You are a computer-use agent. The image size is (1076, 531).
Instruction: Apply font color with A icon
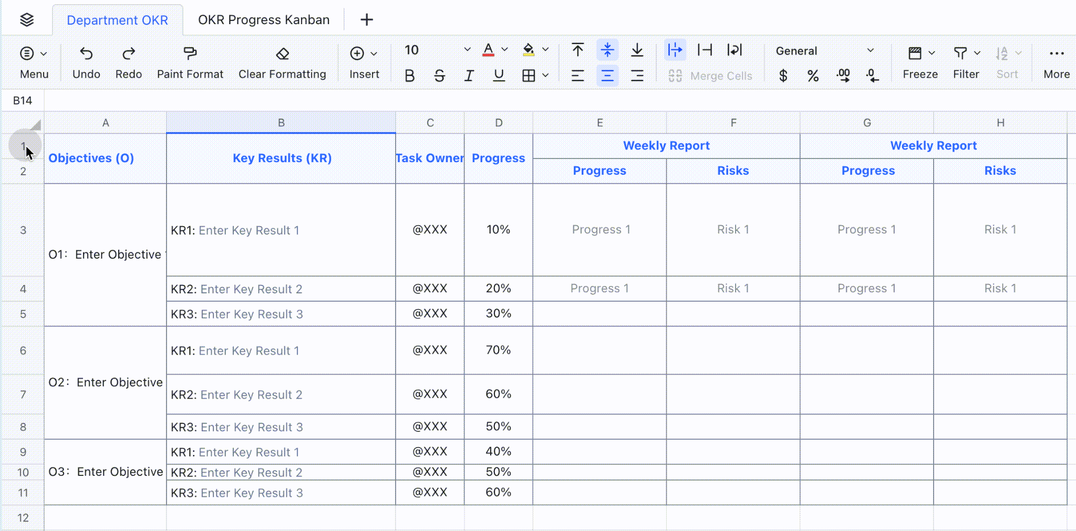[488, 50]
